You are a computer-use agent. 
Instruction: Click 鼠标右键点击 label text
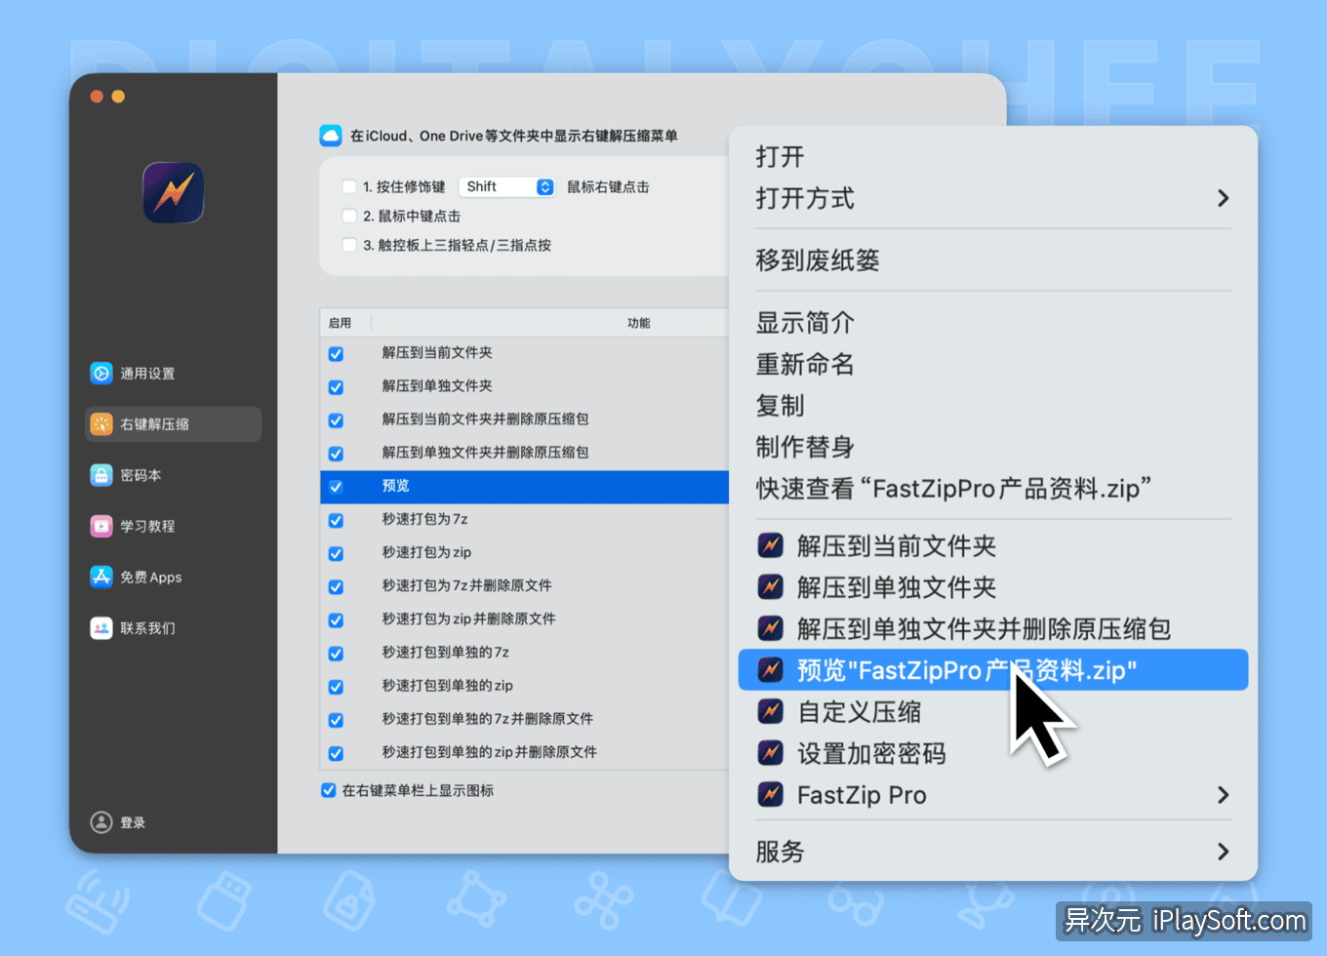(608, 186)
